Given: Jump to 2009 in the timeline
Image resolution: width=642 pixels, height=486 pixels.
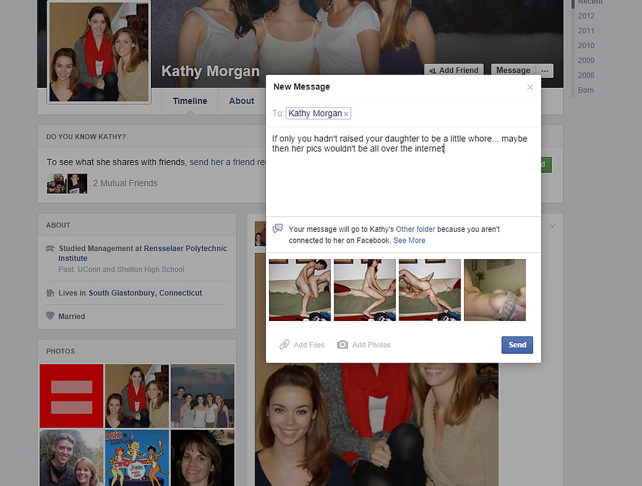Looking at the screenshot, I should click(586, 60).
